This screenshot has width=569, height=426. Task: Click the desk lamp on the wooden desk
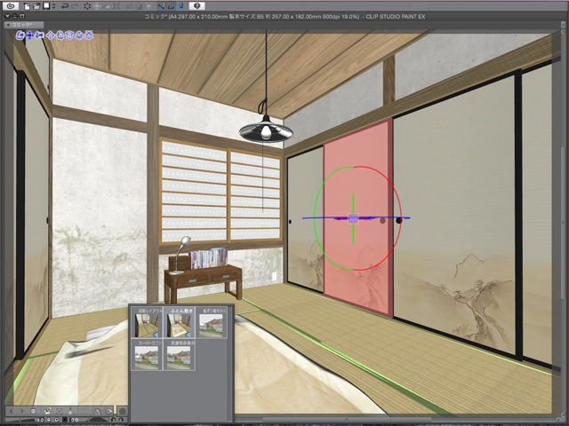pos(180,255)
